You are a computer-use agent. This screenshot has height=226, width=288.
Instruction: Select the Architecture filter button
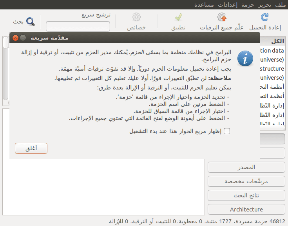(246, 209)
